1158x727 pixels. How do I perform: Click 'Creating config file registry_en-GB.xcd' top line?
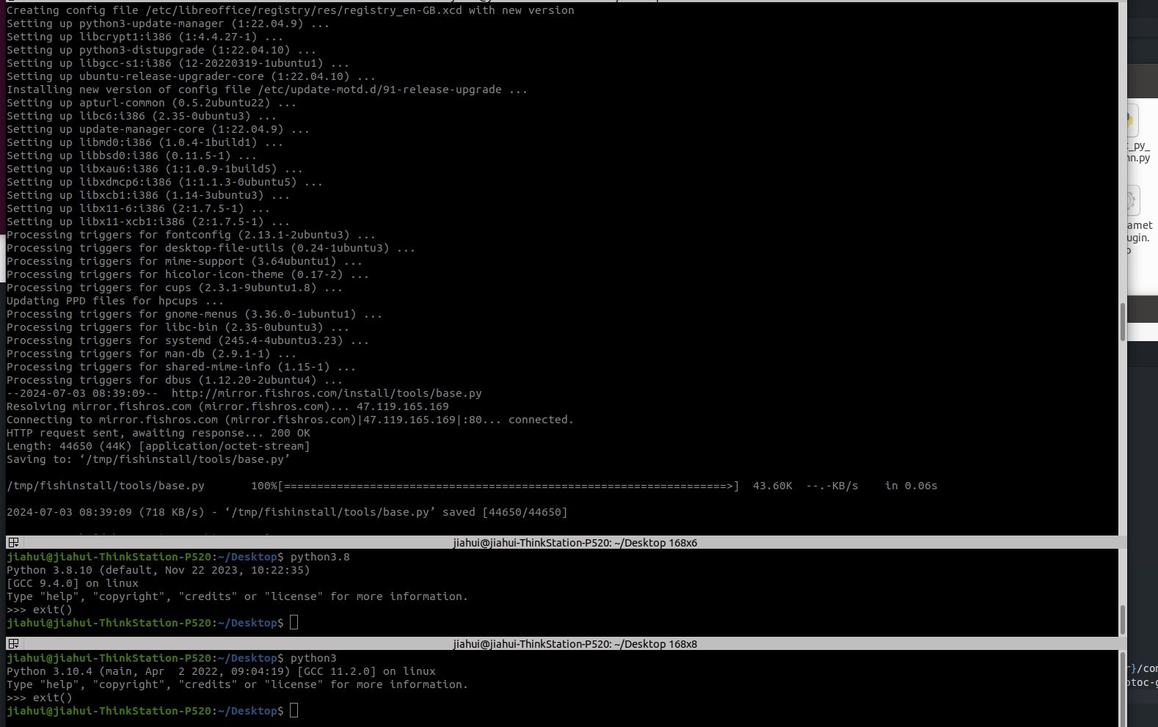point(291,10)
